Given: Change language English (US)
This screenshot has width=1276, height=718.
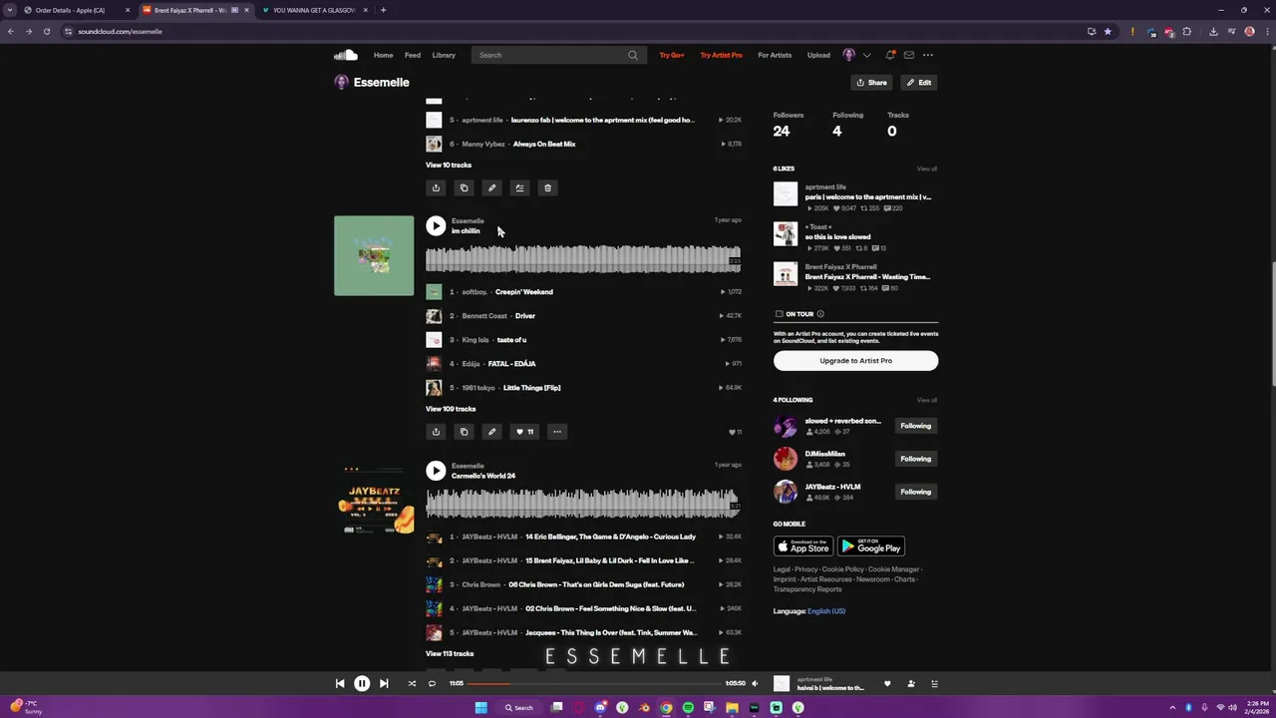Looking at the screenshot, I should [x=826, y=610].
